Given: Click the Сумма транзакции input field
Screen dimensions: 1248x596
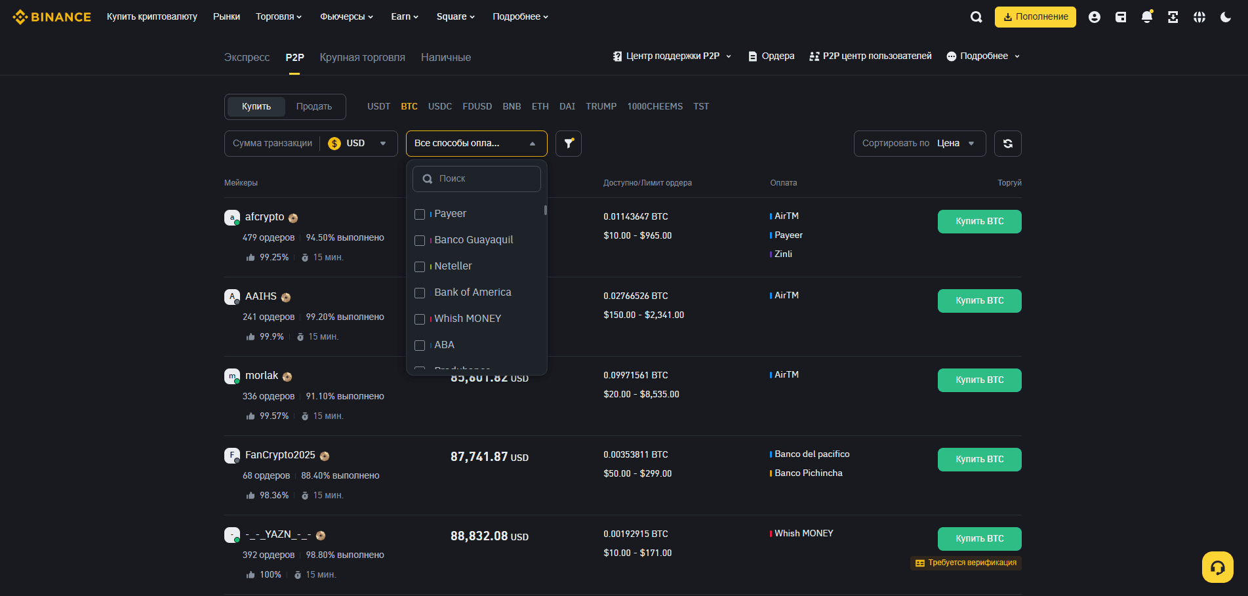Looking at the screenshot, I should click(272, 144).
